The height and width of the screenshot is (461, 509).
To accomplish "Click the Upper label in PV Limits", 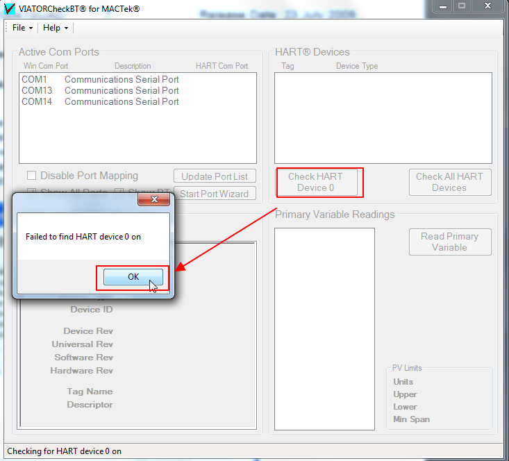I will [x=405, y=394].
